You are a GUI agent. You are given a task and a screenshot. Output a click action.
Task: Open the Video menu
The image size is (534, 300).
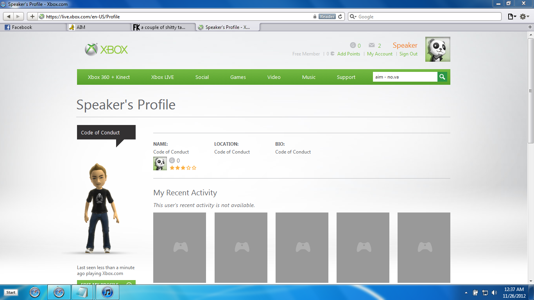[x=274, y=77]
